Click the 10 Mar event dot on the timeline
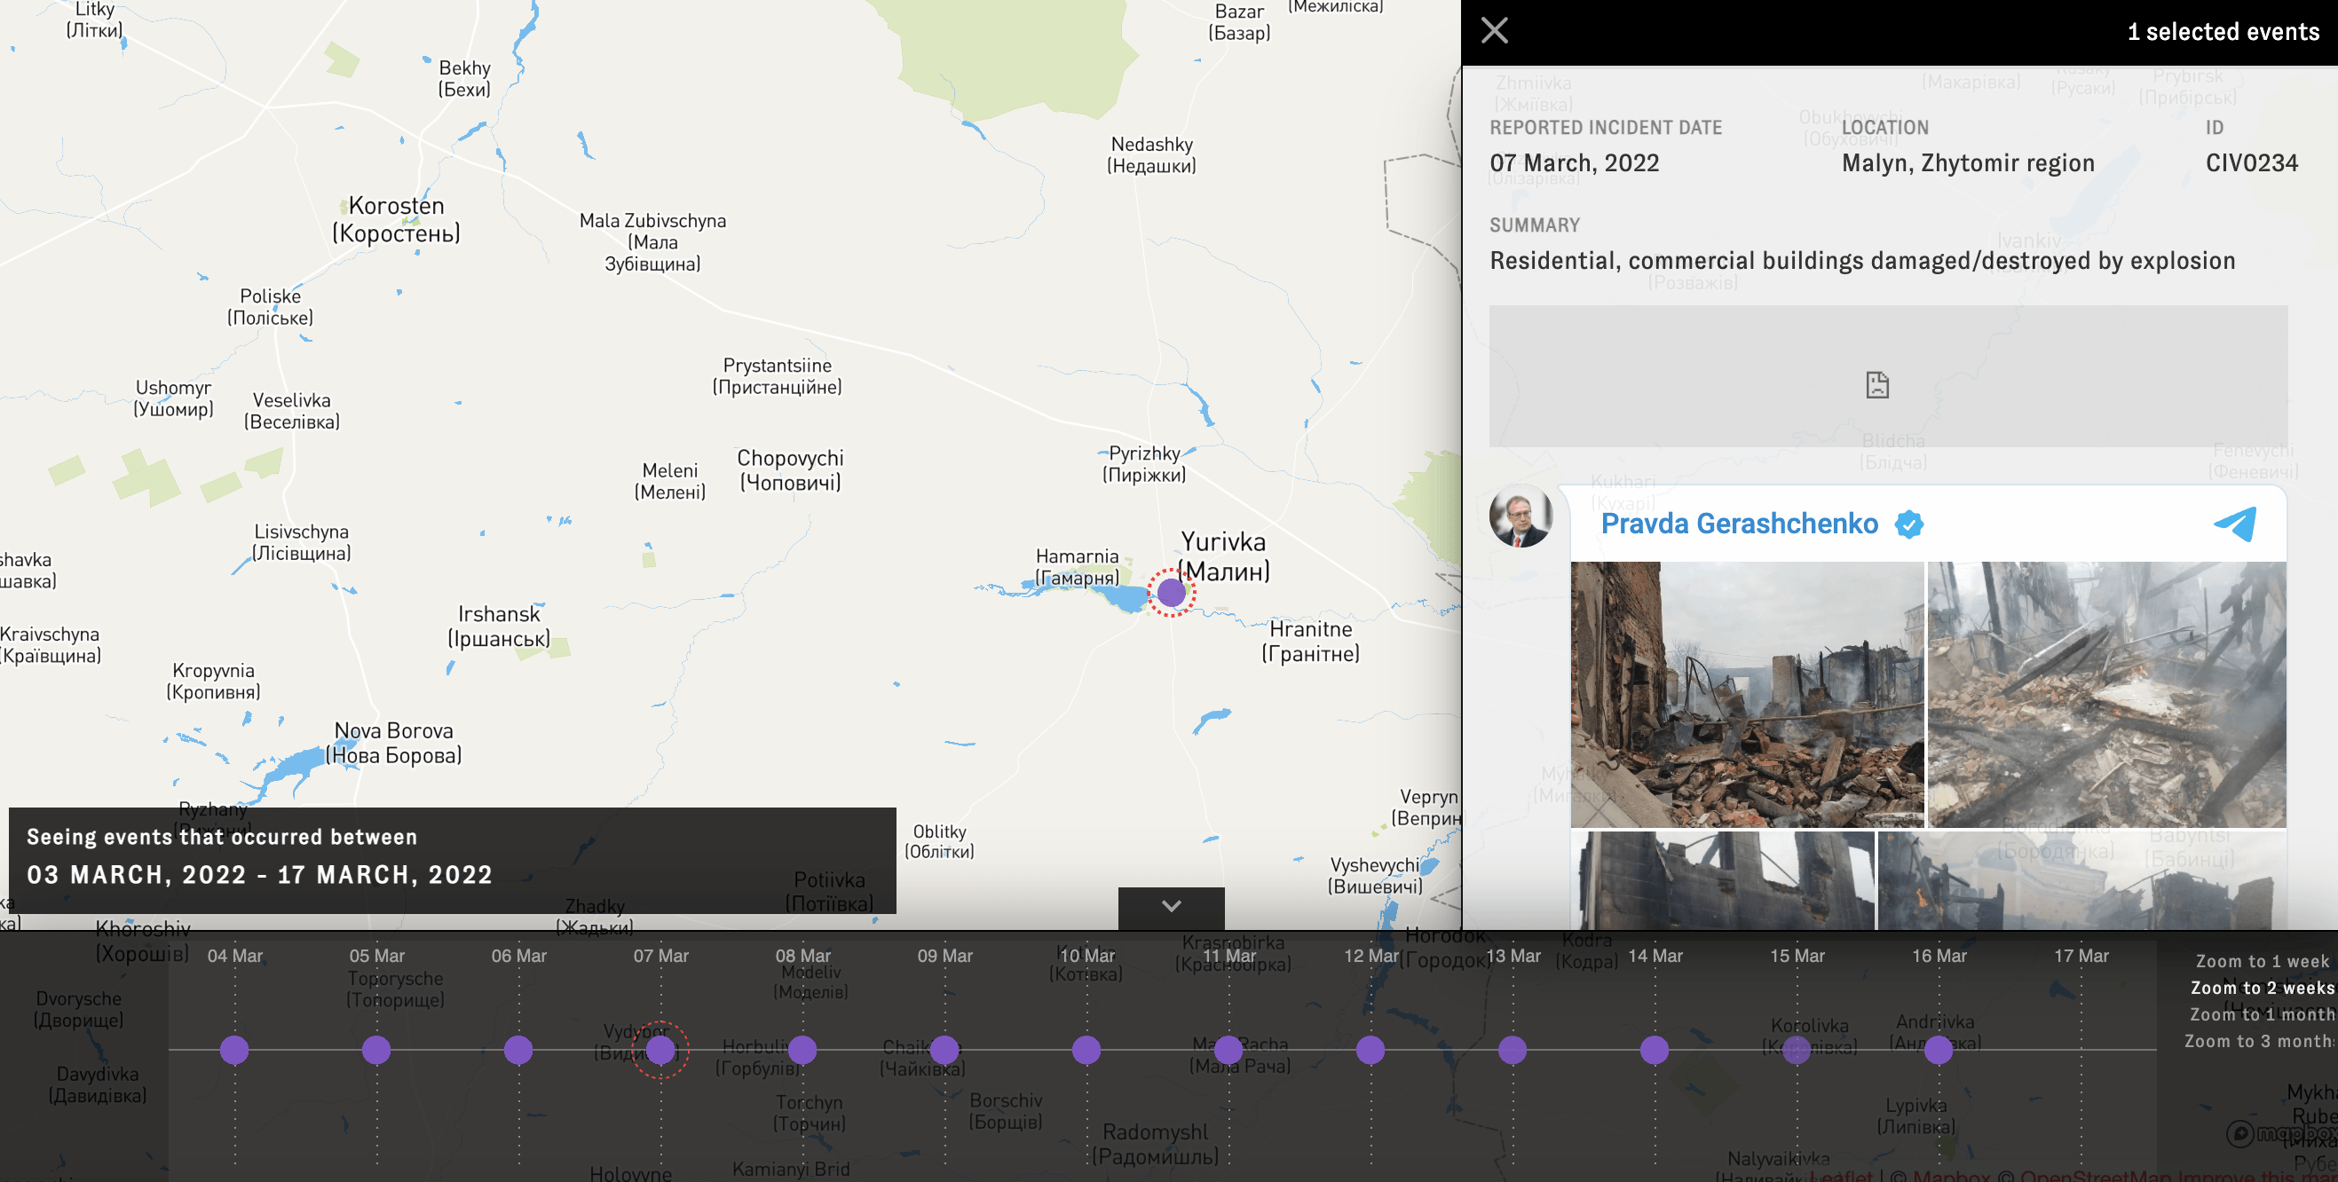The width and height of the screenshot is (2338, 1182). click(1086, 1050)
